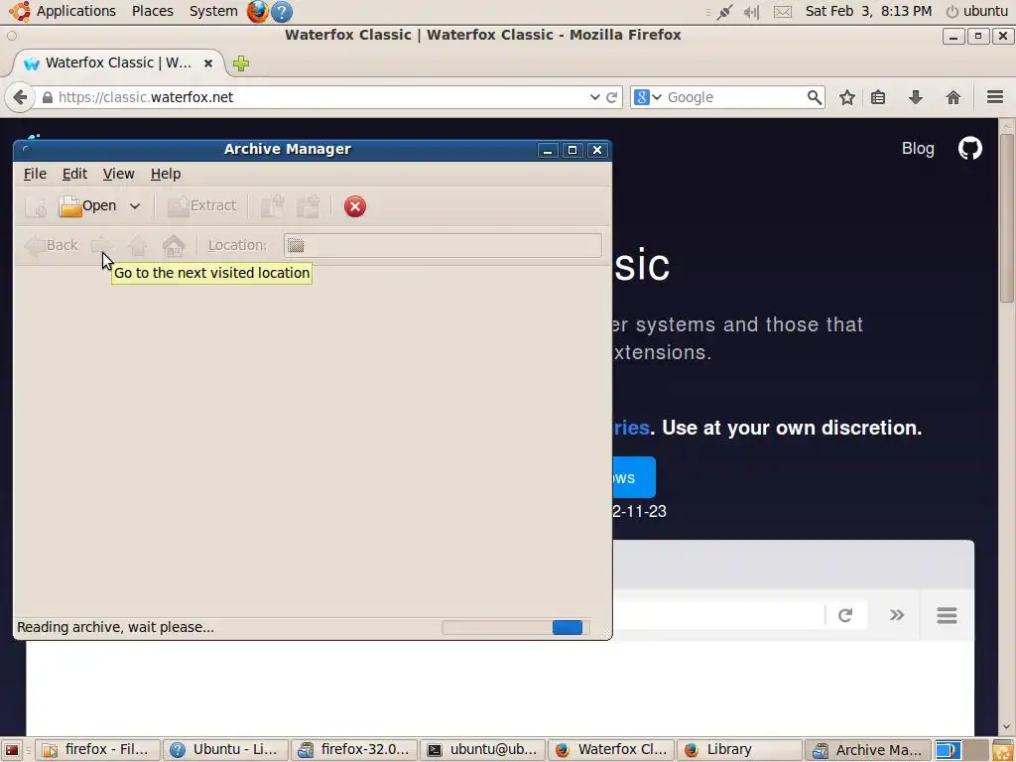Go to the next visited location arrow
1016x762 pixels.
tap(102, 246)
